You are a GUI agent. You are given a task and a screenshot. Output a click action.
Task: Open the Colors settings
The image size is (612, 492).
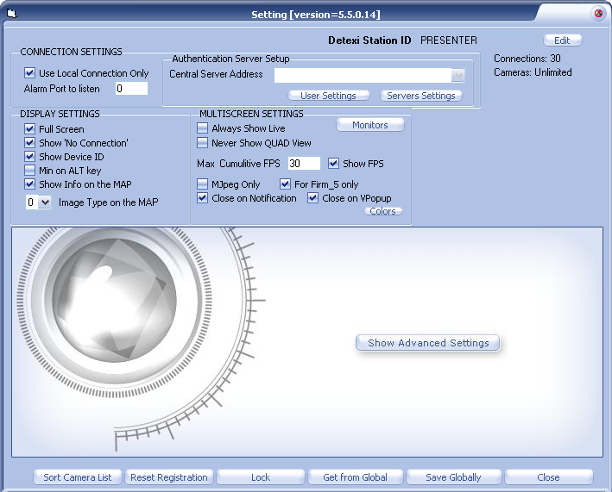[x=383, y=211]
